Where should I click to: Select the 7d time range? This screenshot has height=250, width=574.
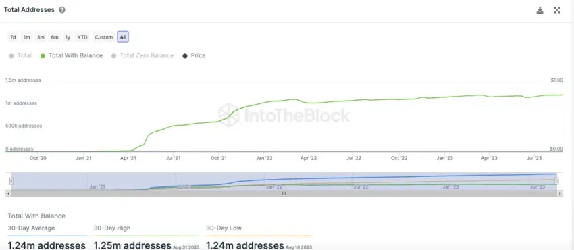13,37
